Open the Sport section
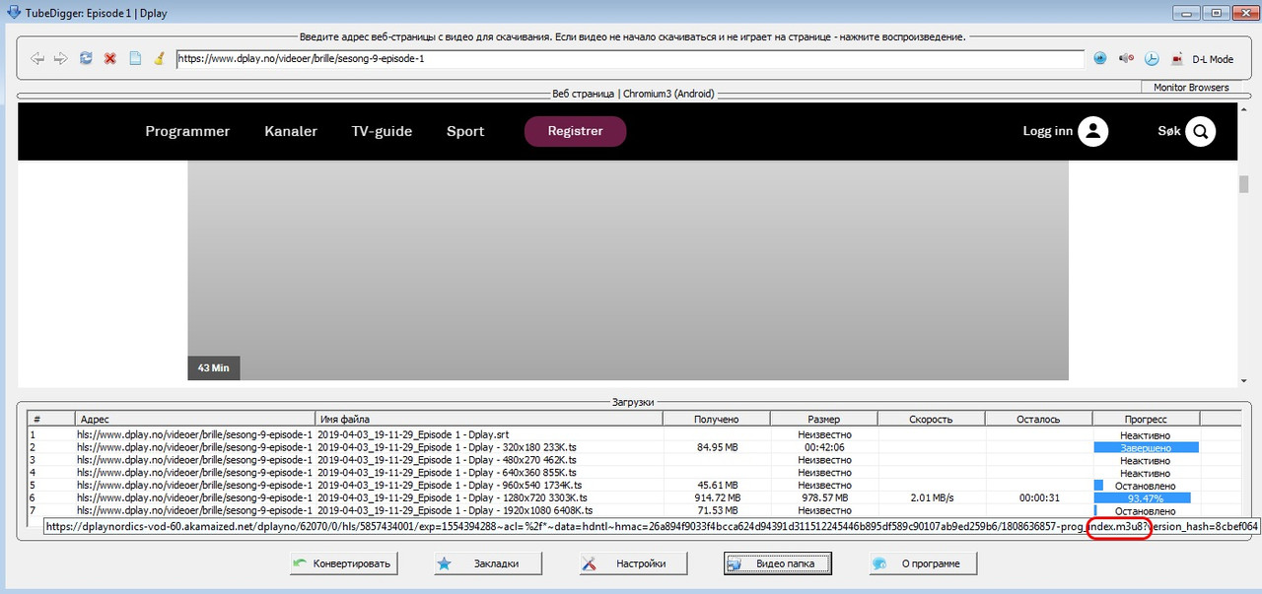This screenshot has height=594, width=1262. tap(465, 131)
